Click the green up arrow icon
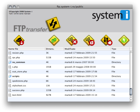Viewport: 140px width, 112px height. click(x=124, y=40)
